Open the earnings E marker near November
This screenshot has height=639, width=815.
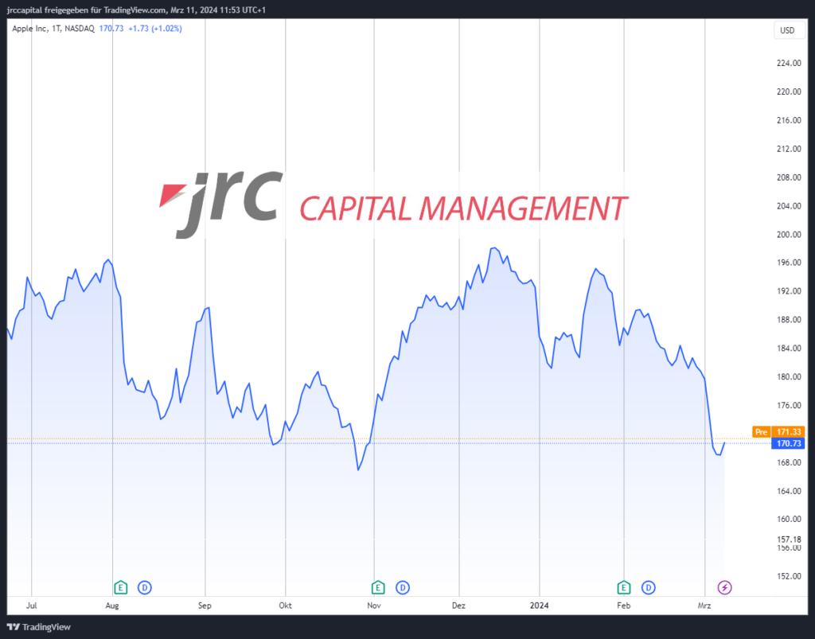[378, 587]
